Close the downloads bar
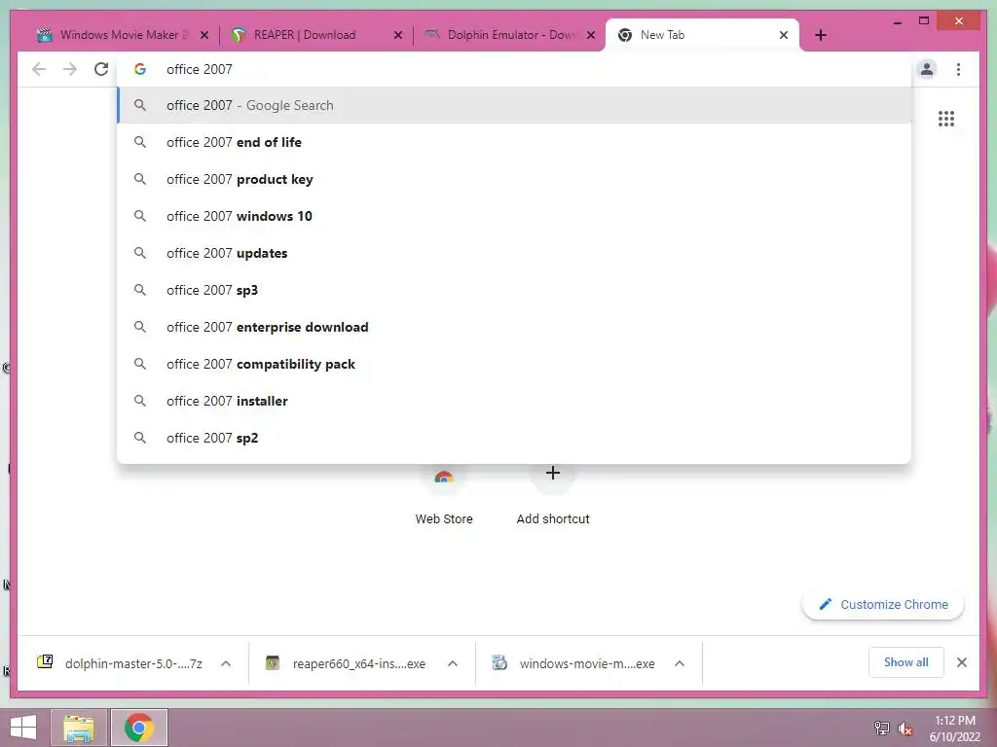This screenshot has height=747, width=997. tap(961, 662)
